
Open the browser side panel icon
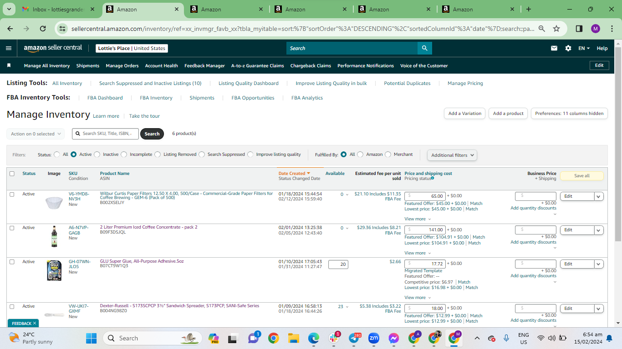click(x=579, y=29)
